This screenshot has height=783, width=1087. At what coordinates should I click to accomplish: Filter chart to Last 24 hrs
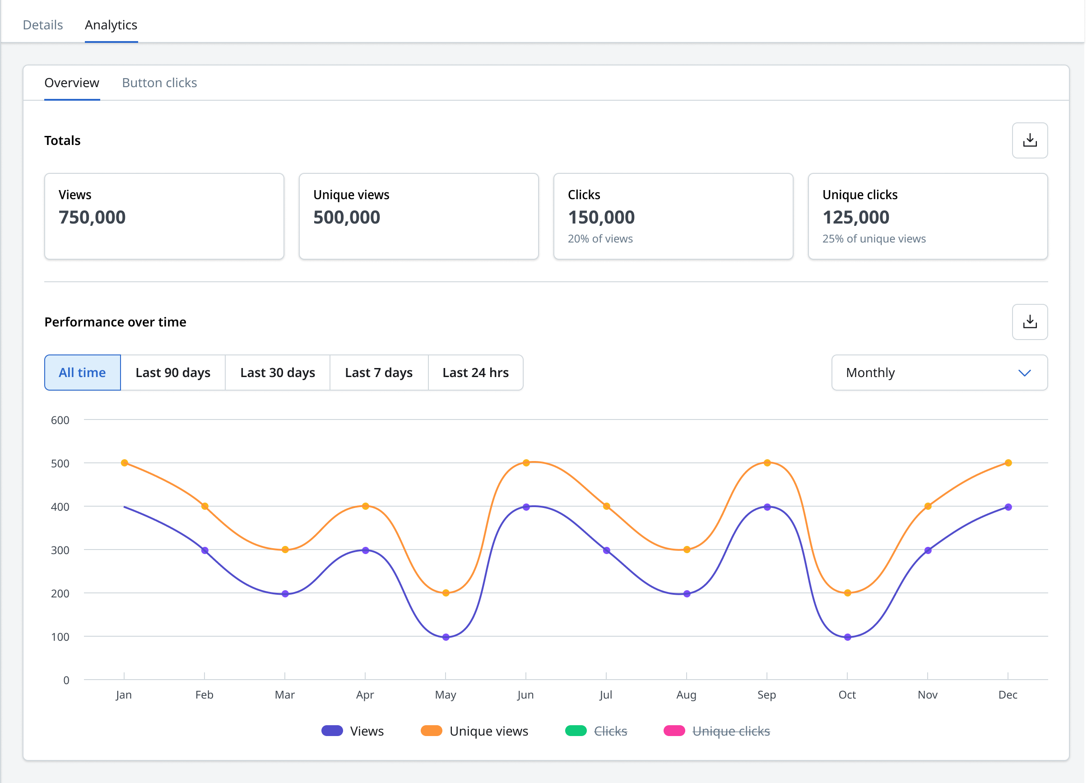pos(475,373)
